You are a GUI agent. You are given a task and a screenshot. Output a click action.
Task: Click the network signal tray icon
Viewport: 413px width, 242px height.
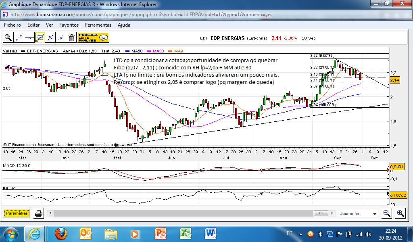359,234
